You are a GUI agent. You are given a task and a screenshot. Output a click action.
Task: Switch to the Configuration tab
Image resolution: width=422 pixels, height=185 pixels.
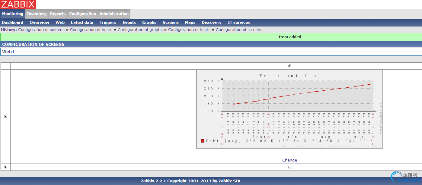pyautogui.click(x=82, y=14)
